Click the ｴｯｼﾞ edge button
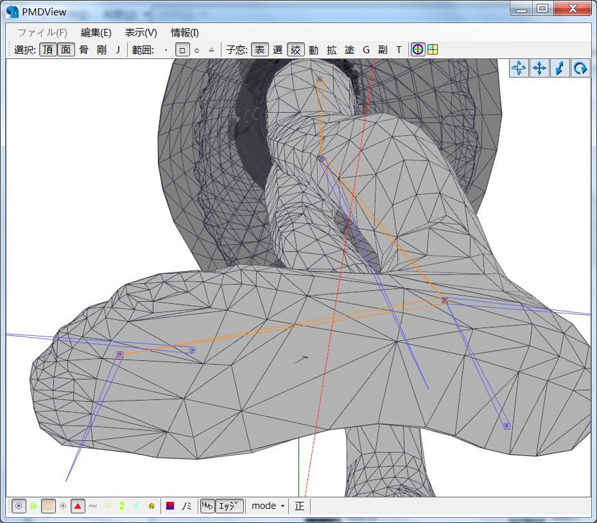597x523 pixels. pyautogui.click(x=229, y=506)
